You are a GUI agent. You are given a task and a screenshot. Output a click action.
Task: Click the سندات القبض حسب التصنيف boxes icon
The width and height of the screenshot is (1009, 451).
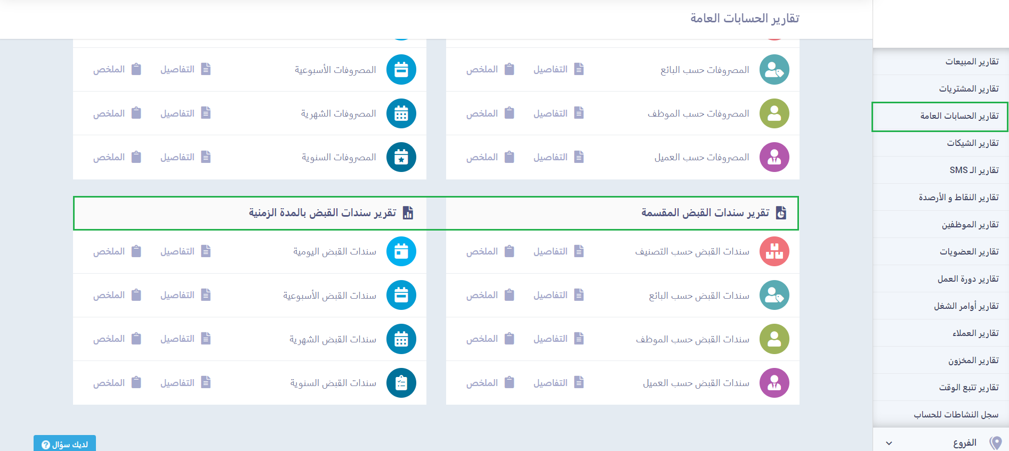774,251
